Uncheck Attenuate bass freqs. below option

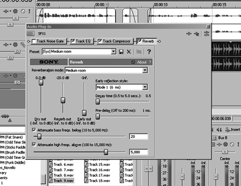coord(34,130)
